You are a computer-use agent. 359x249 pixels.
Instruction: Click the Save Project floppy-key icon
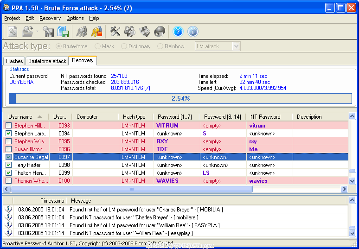tap(48, 32)
